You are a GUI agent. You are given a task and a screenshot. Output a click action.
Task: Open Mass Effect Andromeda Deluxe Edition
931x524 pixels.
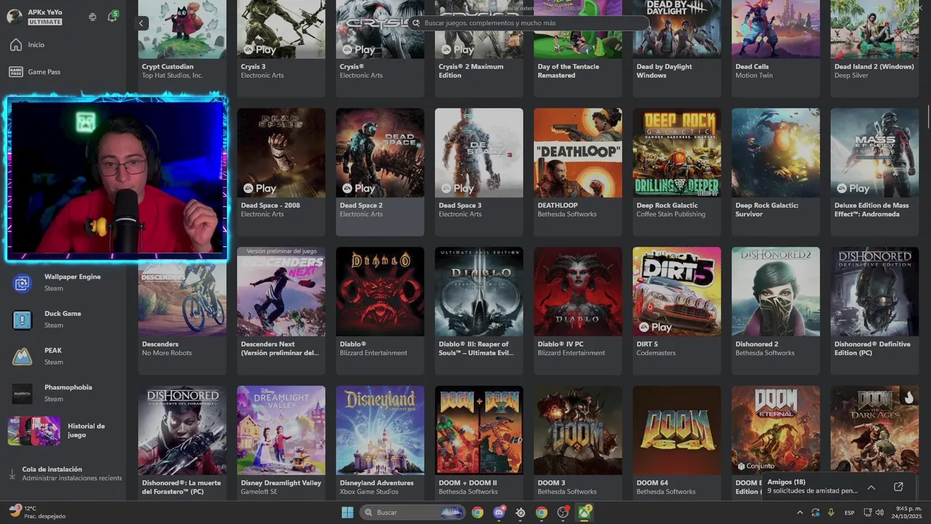874,172
